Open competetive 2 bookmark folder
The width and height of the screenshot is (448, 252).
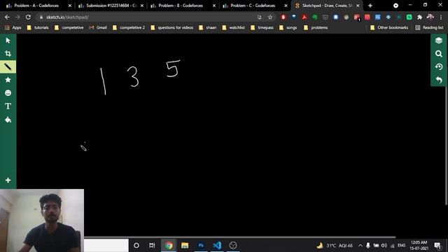click(129, 27)
